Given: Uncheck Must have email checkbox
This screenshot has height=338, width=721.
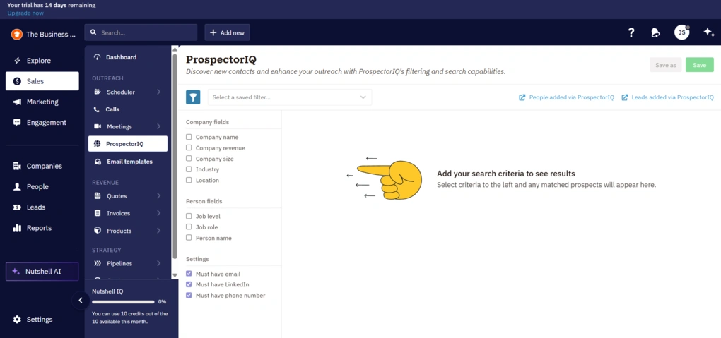Looking at the screenshot, I should [189, 274].
